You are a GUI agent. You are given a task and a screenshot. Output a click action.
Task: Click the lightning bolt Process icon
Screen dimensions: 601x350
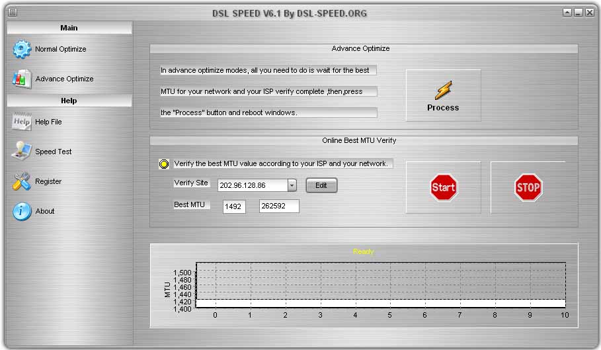(444, 90)
